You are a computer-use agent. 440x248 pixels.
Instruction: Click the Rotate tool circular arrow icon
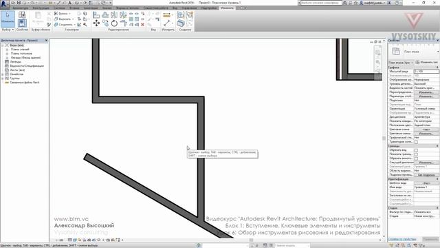pyautogui.click(x=114, y=23)
